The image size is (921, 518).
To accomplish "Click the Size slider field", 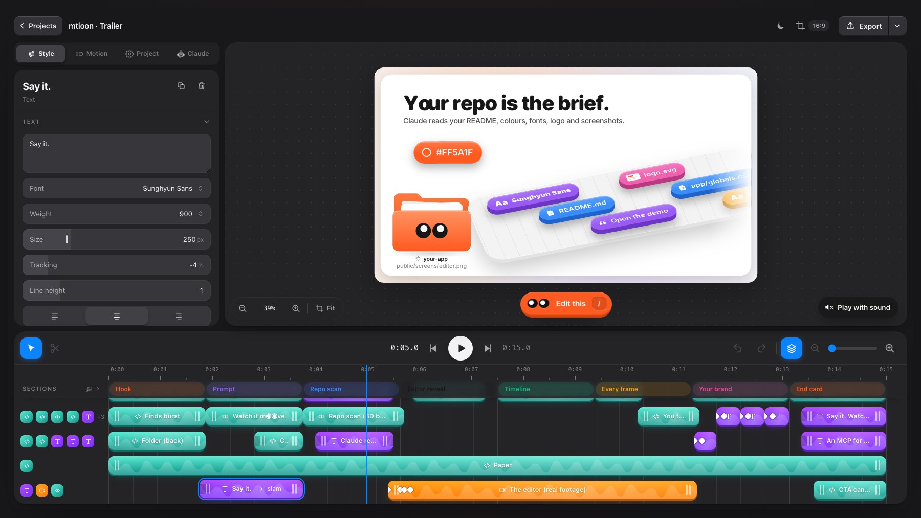I will pos(117,239).
